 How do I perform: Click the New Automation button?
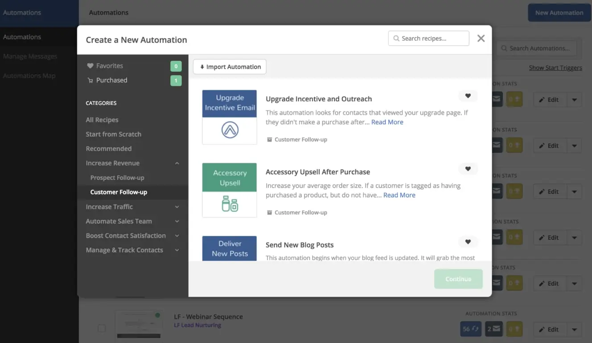559,12
